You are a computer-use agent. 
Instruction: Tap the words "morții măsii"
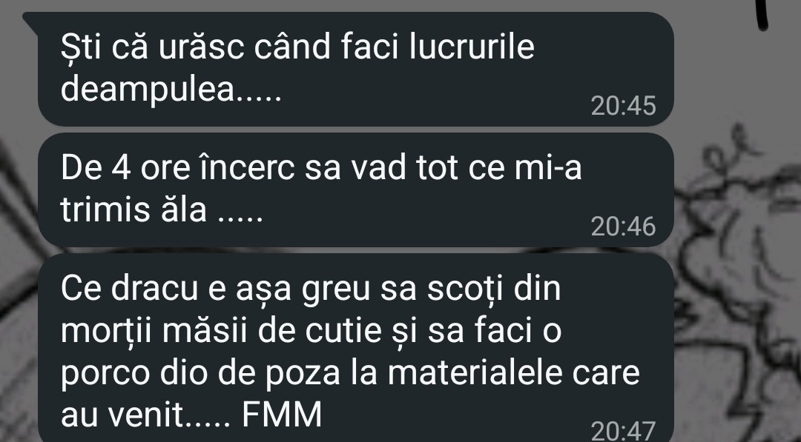tap(154, 331)
